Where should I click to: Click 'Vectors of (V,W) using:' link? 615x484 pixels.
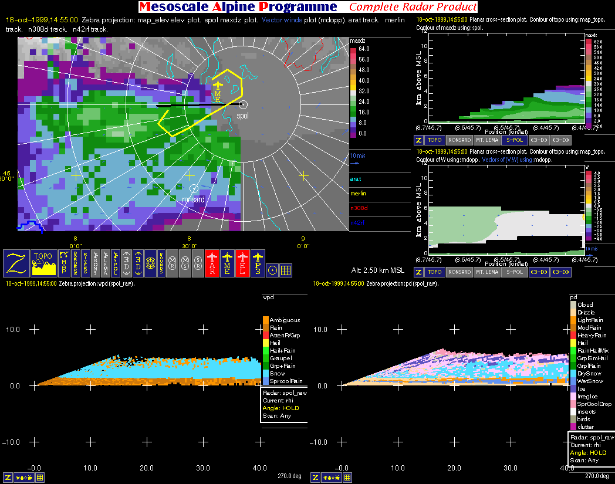click(x=507, y=160)
